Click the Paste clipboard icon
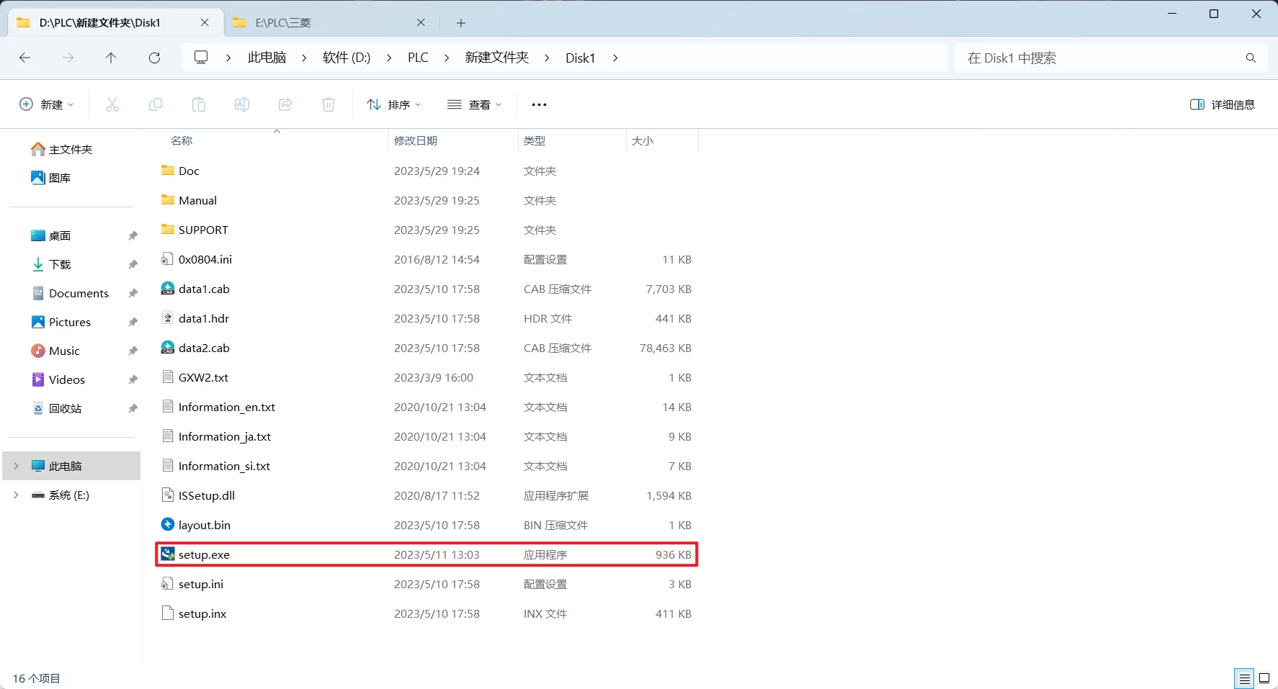Viewport: 1278px width, 689px height. 199,104
